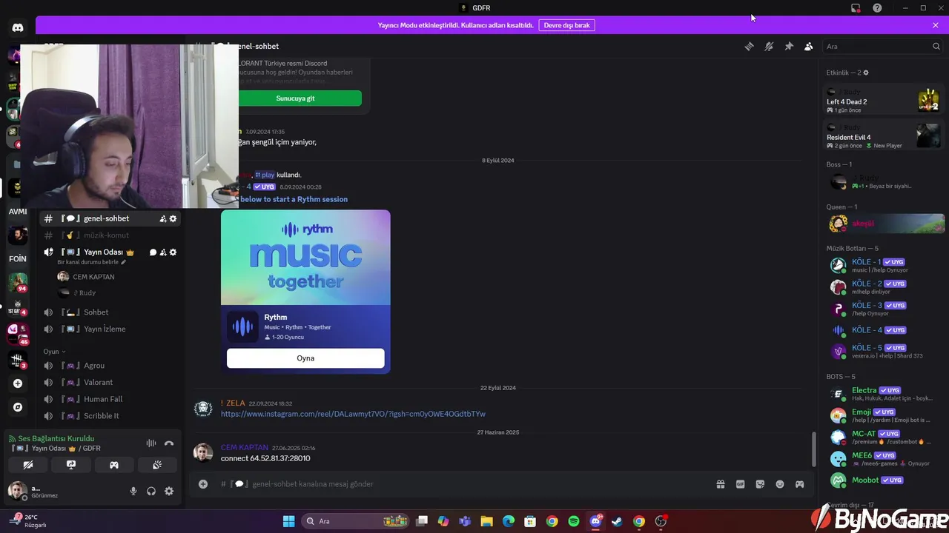Open the apps/activities gamepad icon in message bar
Image resolution: width=949 pixels, height=533 pixels.
(800, 484)
